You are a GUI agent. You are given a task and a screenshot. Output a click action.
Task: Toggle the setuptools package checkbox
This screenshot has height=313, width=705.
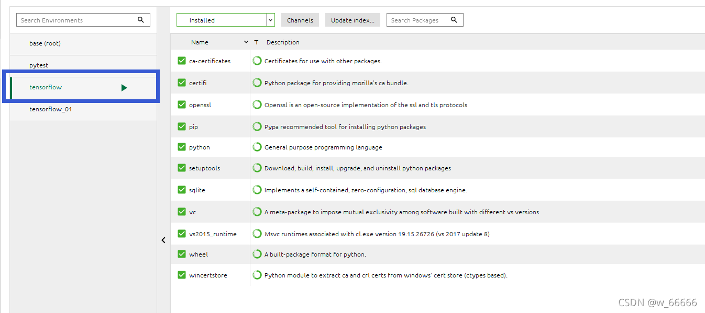[182, 168]
